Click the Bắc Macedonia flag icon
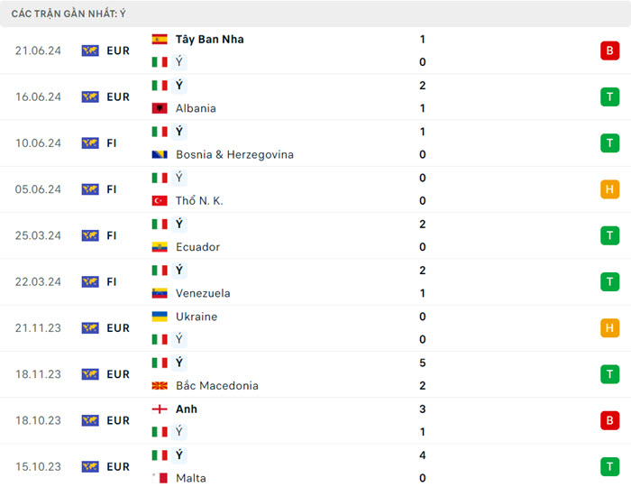This screenshot has width=631, height=487. pos(160,386)
